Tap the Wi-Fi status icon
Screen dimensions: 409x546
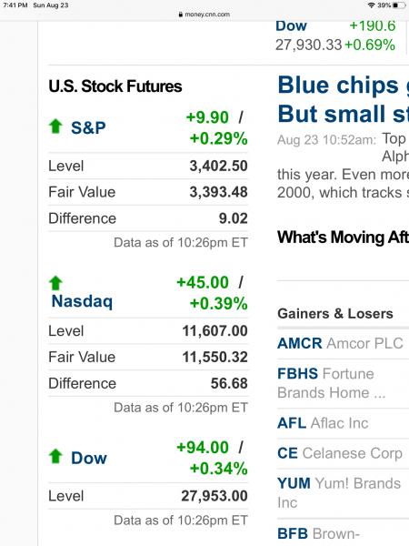[371, 5]
